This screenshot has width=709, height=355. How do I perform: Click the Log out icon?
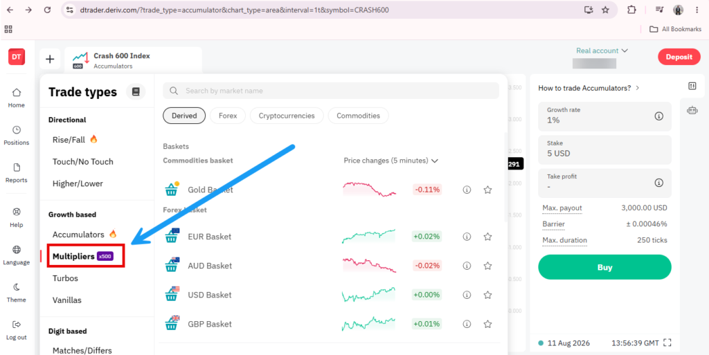[x=17, y=325]
